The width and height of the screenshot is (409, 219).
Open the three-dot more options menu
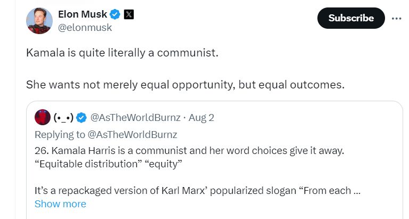pos(396,18)
